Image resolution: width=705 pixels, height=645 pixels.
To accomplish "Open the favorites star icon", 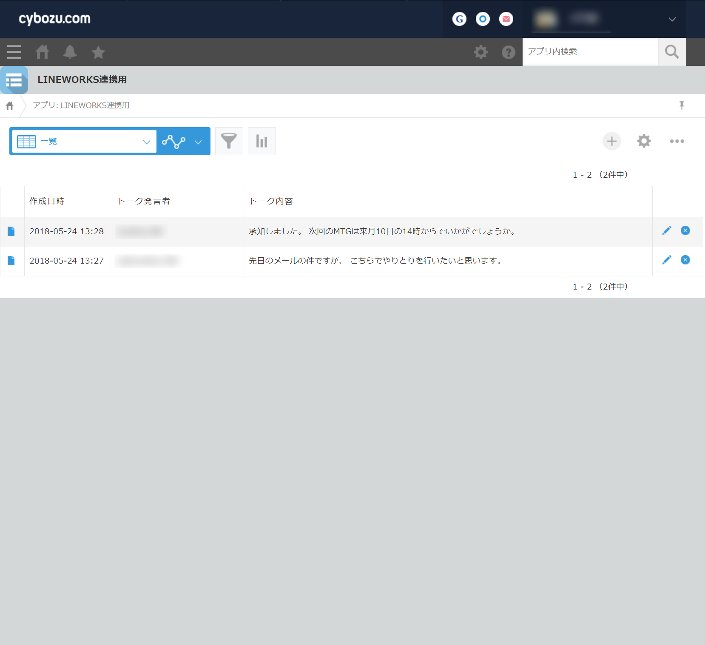I will pyautogui.click(x=98, y=52).
